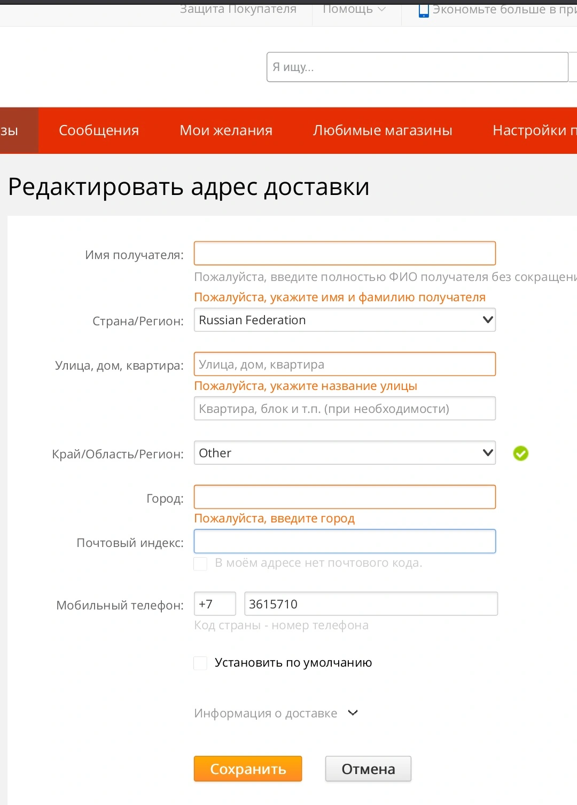Click the 'Мобильный телефон:' label
This screenshot has width=577, height=805.
(x=120, y=605)
